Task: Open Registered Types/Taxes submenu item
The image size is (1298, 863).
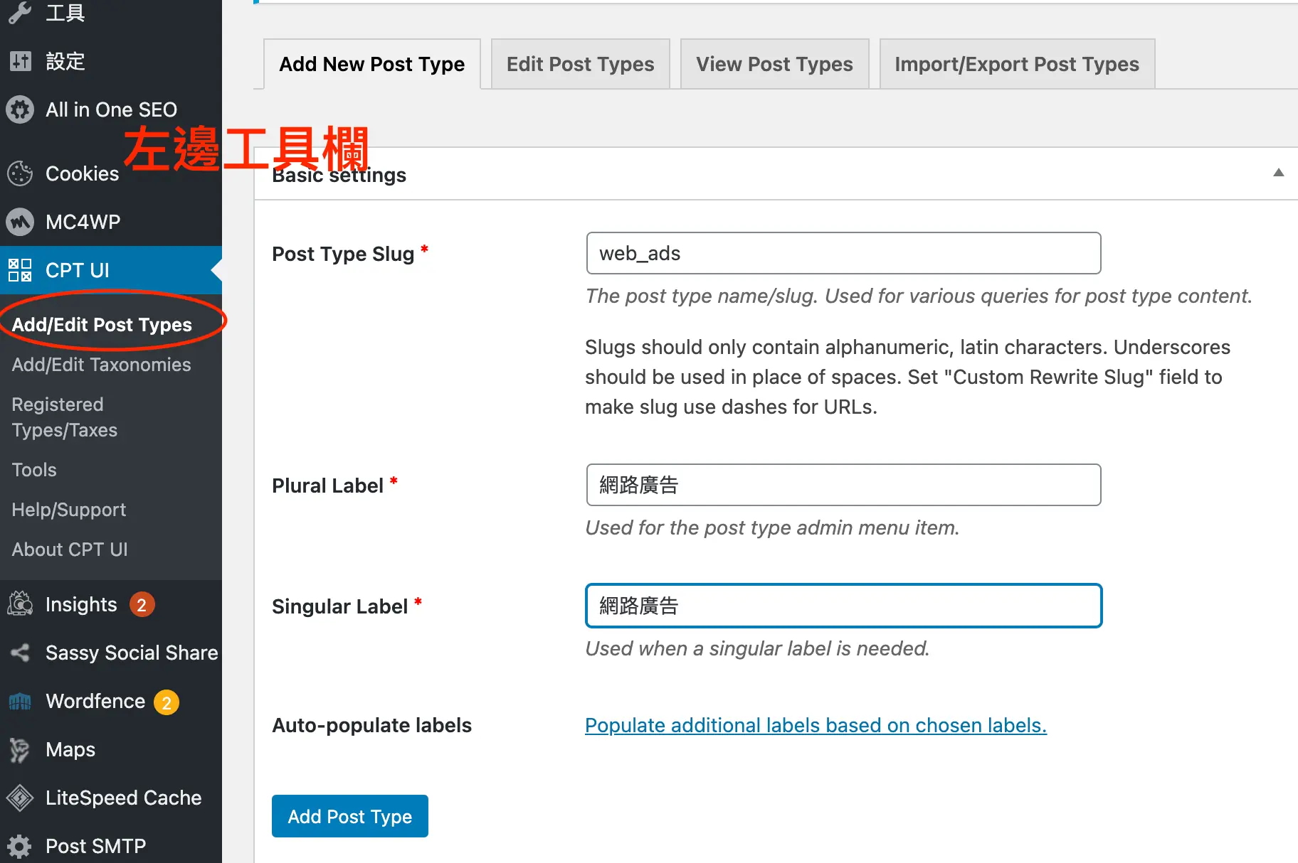Action: pyautogui.click(x=64, y=417)
